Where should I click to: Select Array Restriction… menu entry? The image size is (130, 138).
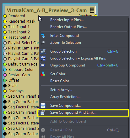[x=65, y=97]
